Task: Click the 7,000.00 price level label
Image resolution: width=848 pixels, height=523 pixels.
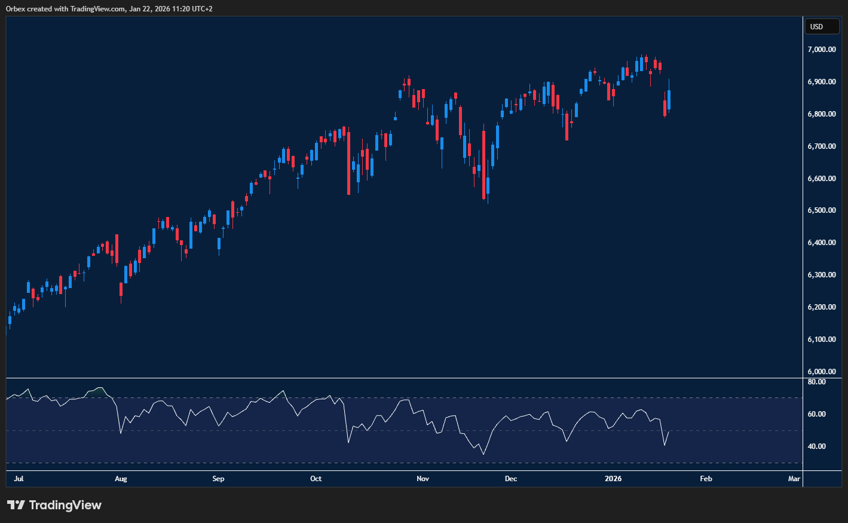Action: pyautogui.click(x=821, y=49)
